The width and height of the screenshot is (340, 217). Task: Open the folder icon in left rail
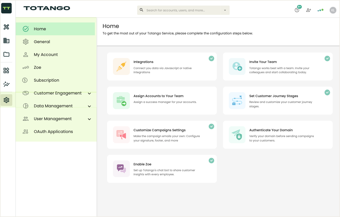[x=6, y=54]
